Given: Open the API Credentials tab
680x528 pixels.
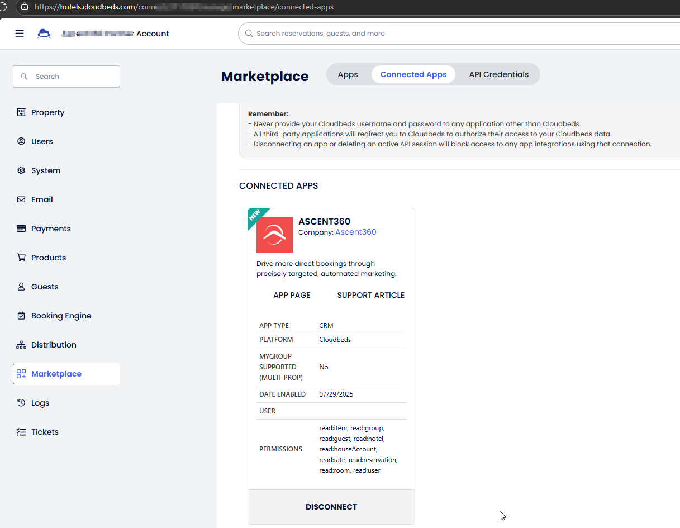Looking at the screenshot, I should point(499,74).
